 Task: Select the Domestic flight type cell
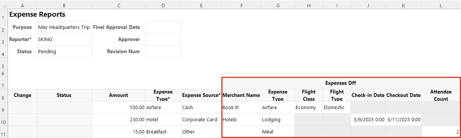pos(337,108)
